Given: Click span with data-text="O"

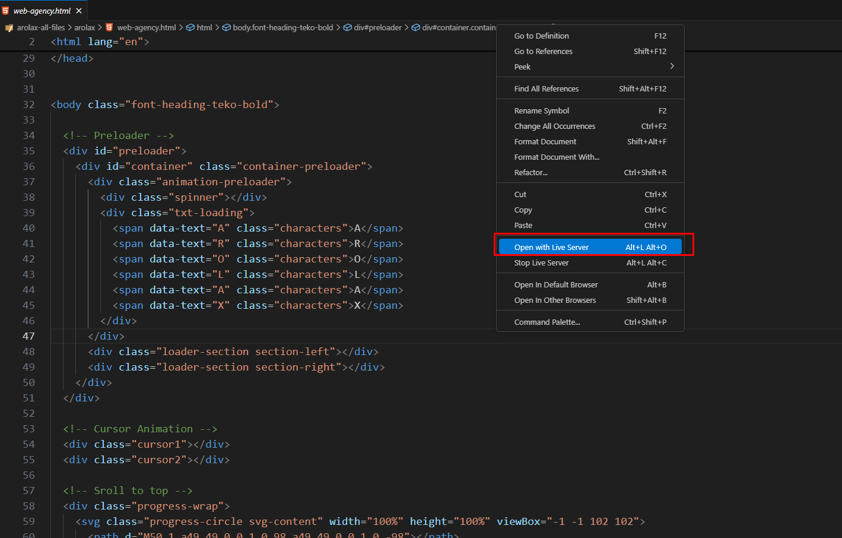Looking at the screenshot, I should (x=258, y=259).
